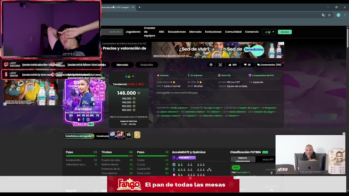The image size is (349, 196).
Task: Click the EXPLOSIVO AcceleRATE badge
Action: pyautogui.click(x=184, y=158)
